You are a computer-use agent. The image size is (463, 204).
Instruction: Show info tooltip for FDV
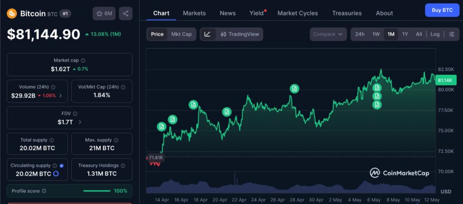click(75, 113)
